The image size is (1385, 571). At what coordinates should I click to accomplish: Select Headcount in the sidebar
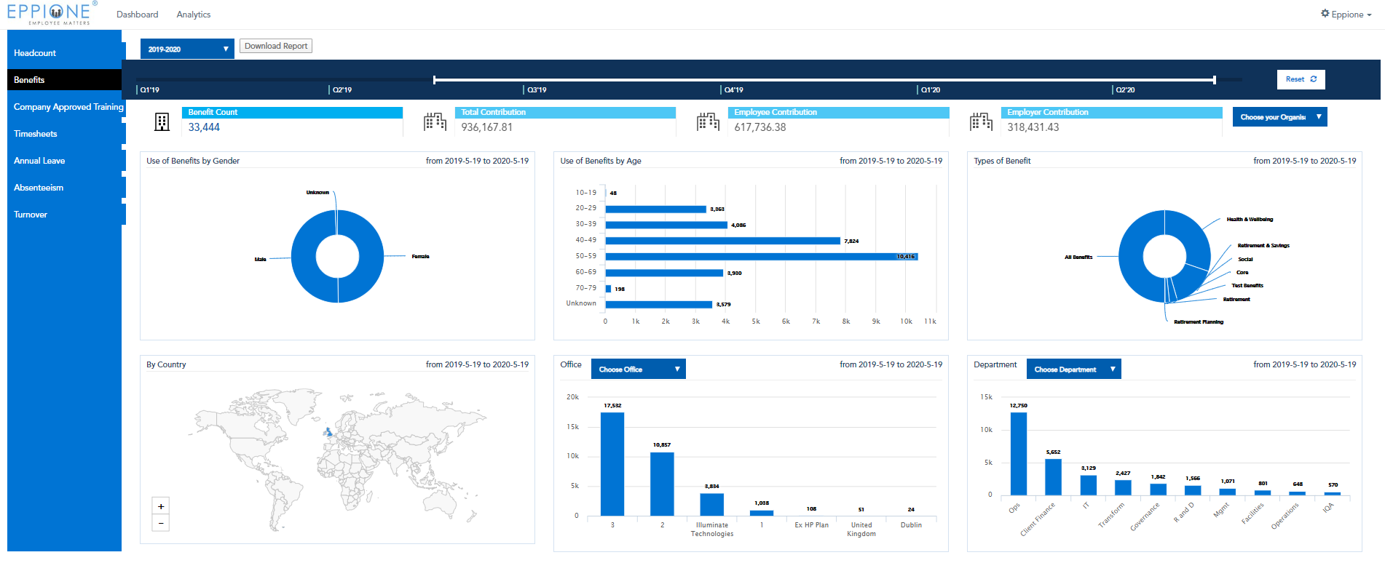[35, 53]
